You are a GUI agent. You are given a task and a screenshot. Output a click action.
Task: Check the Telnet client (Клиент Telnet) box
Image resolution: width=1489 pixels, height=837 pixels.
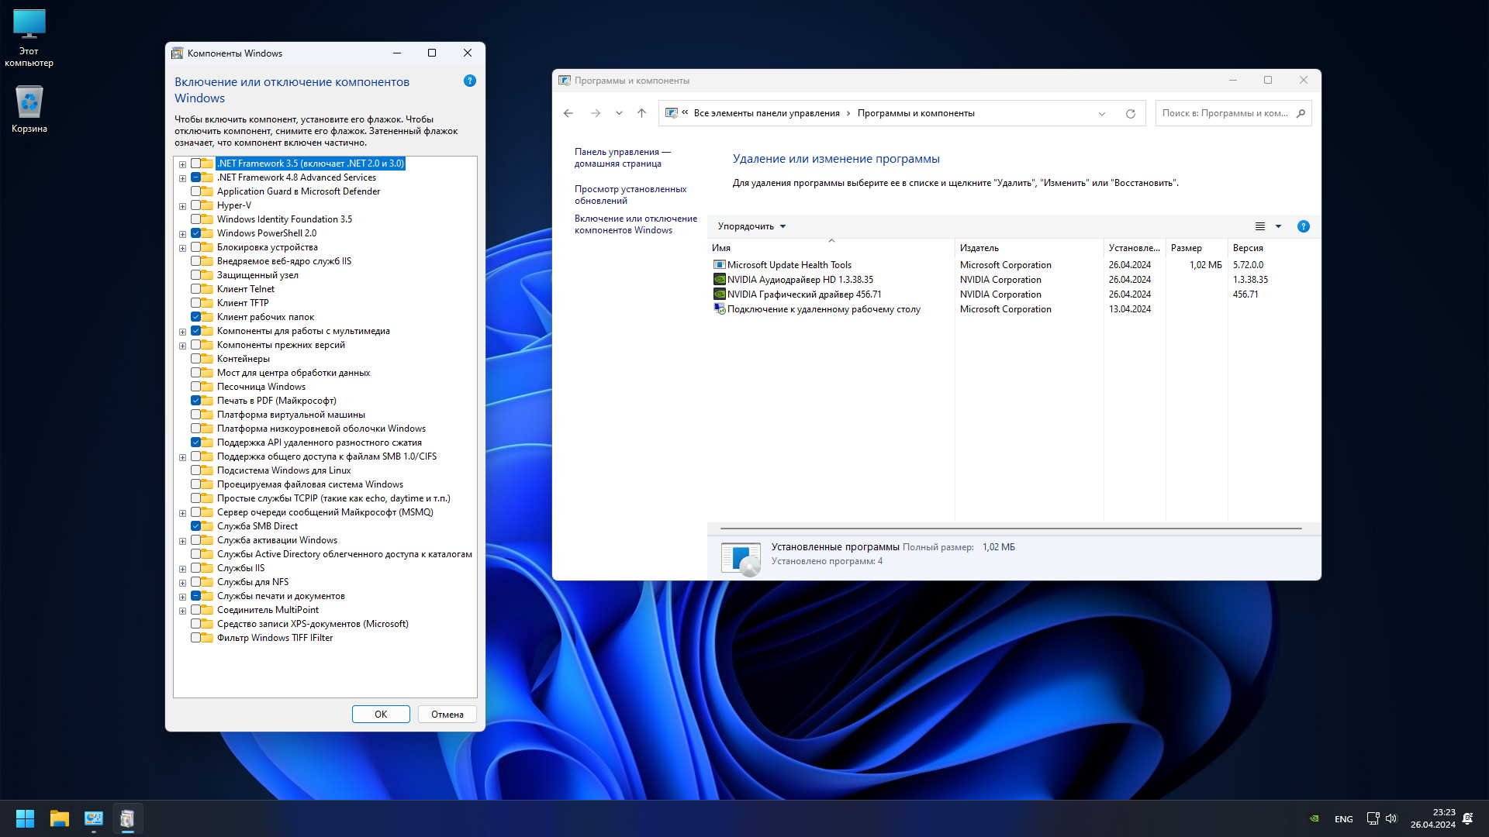click(196, 289)
